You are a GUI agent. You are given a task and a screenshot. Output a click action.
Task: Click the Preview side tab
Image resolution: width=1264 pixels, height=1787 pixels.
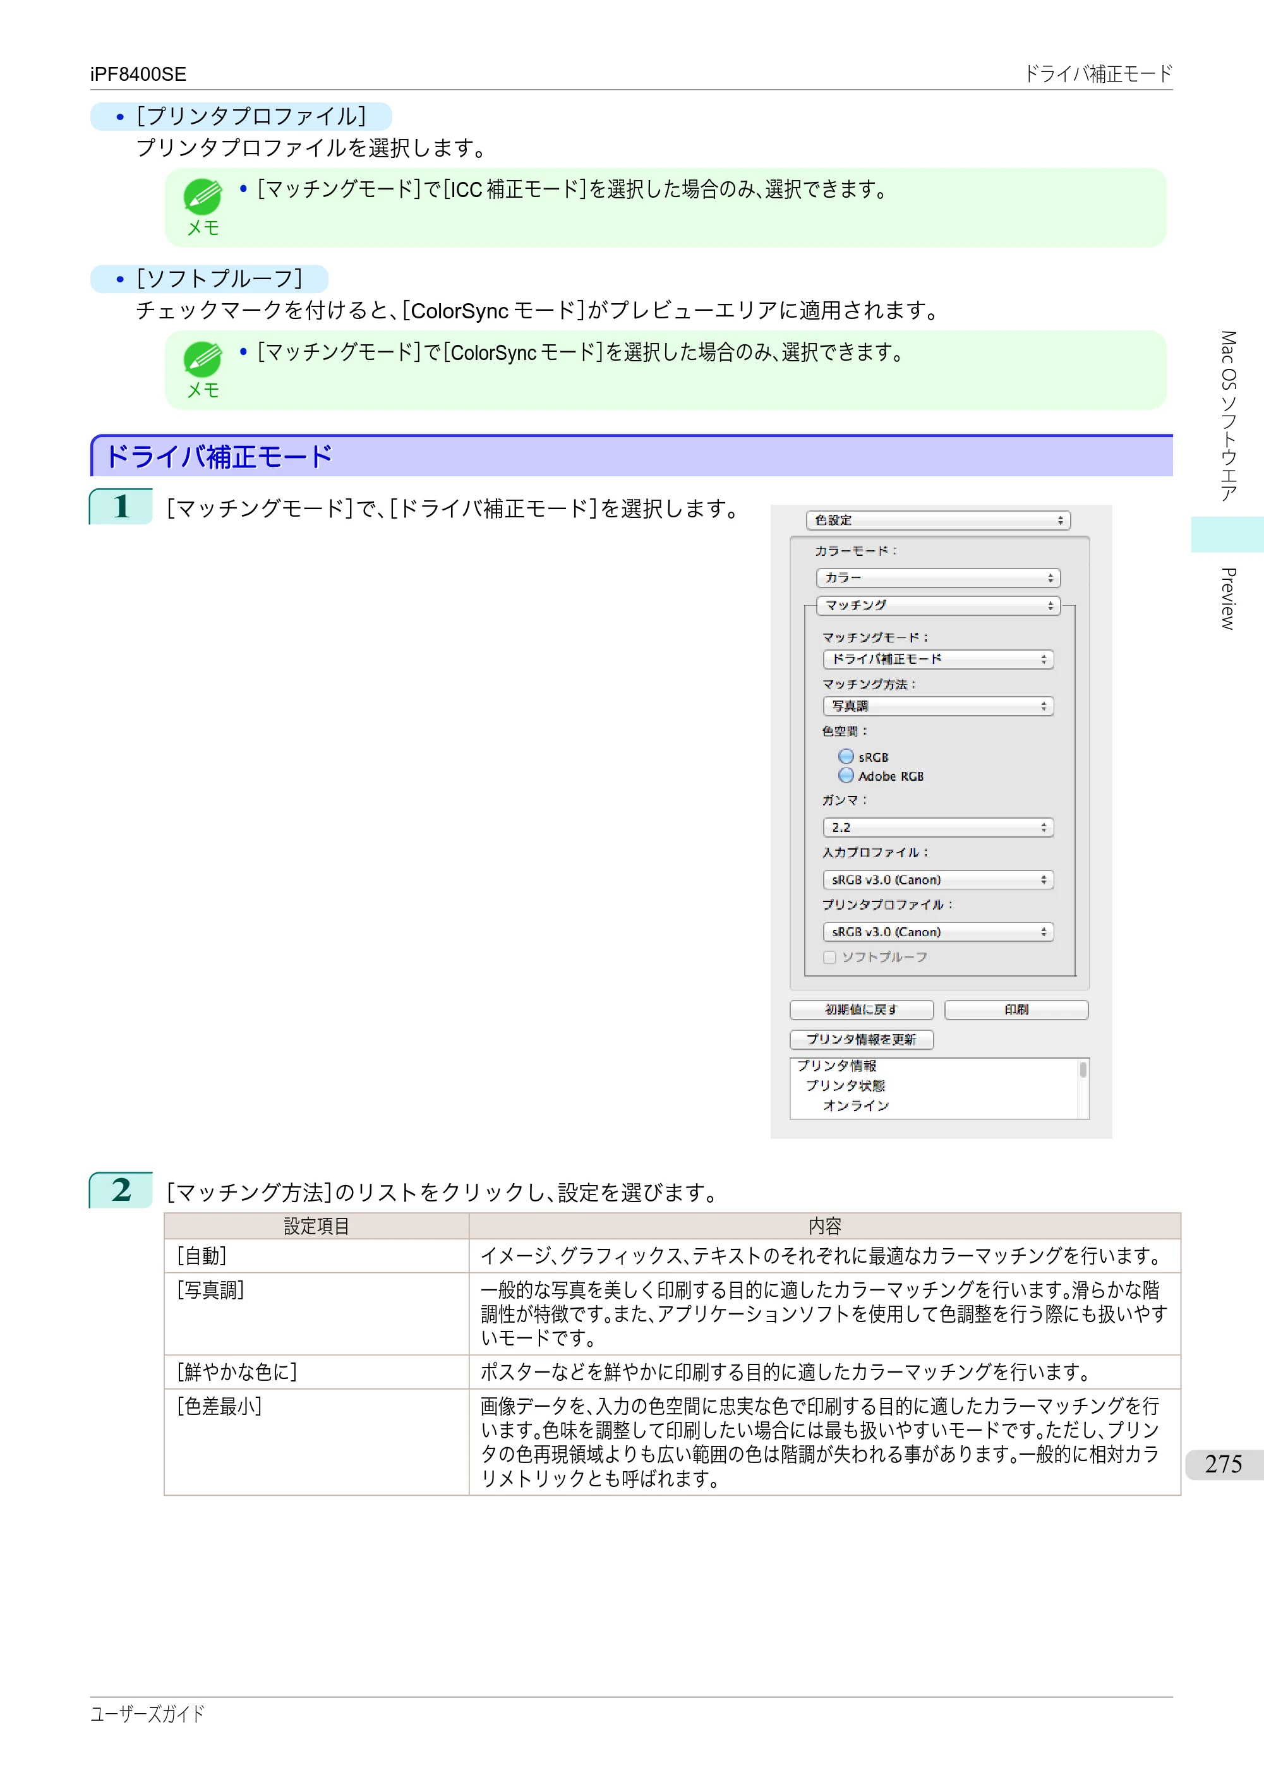click(x=1227, y=598)
